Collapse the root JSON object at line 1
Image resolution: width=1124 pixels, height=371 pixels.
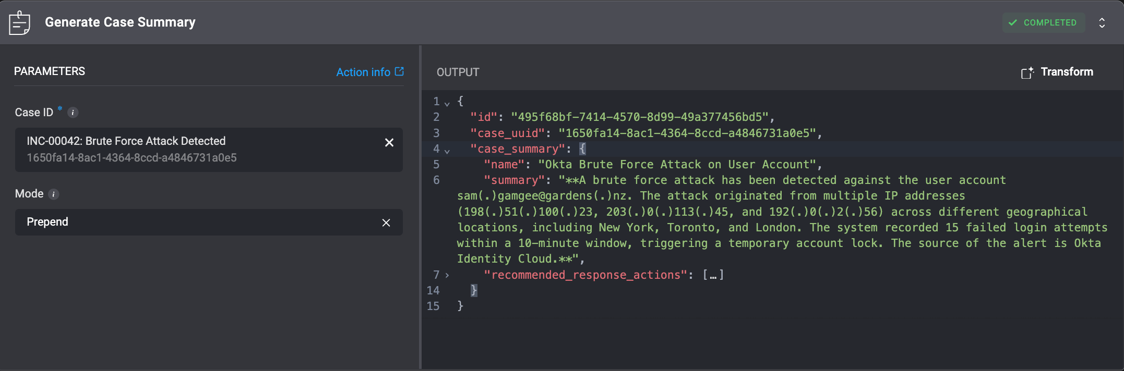click(447, 103)
